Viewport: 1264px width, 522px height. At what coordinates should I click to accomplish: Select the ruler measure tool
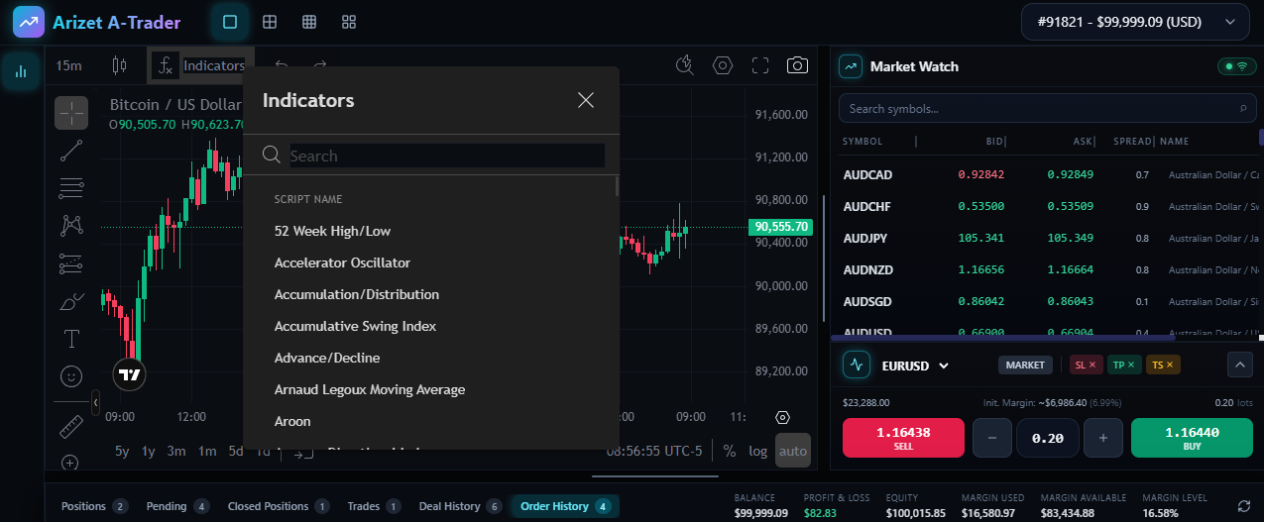(71, 427)
